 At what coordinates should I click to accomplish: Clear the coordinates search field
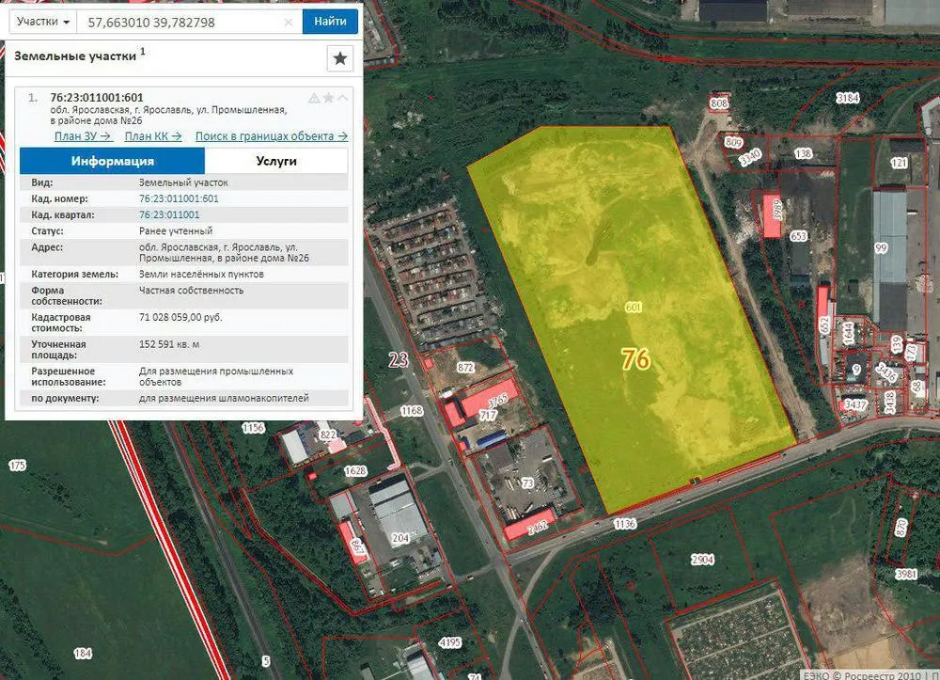[x=289, y=23]
